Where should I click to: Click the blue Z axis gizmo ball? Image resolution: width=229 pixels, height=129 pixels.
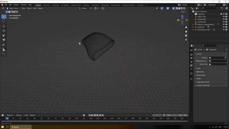182,16
